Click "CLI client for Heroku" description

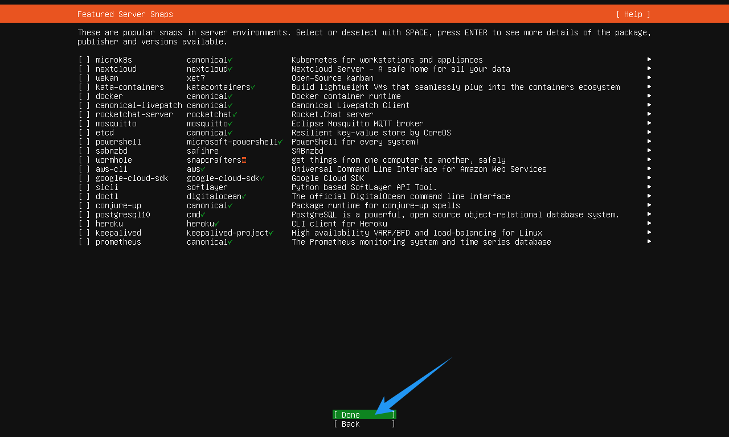[x=339, y=224]
